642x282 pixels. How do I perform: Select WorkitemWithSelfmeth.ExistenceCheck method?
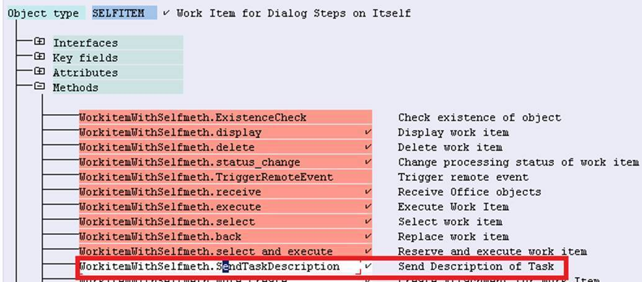click(x=192, y=118)
